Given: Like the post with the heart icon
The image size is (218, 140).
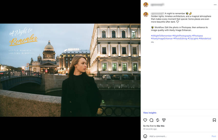Looking at the screenshot, I should pyautogui.click(x=145, y=120).
